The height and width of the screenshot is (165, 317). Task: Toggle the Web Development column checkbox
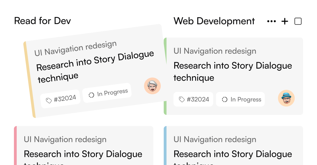coord(298,22)
